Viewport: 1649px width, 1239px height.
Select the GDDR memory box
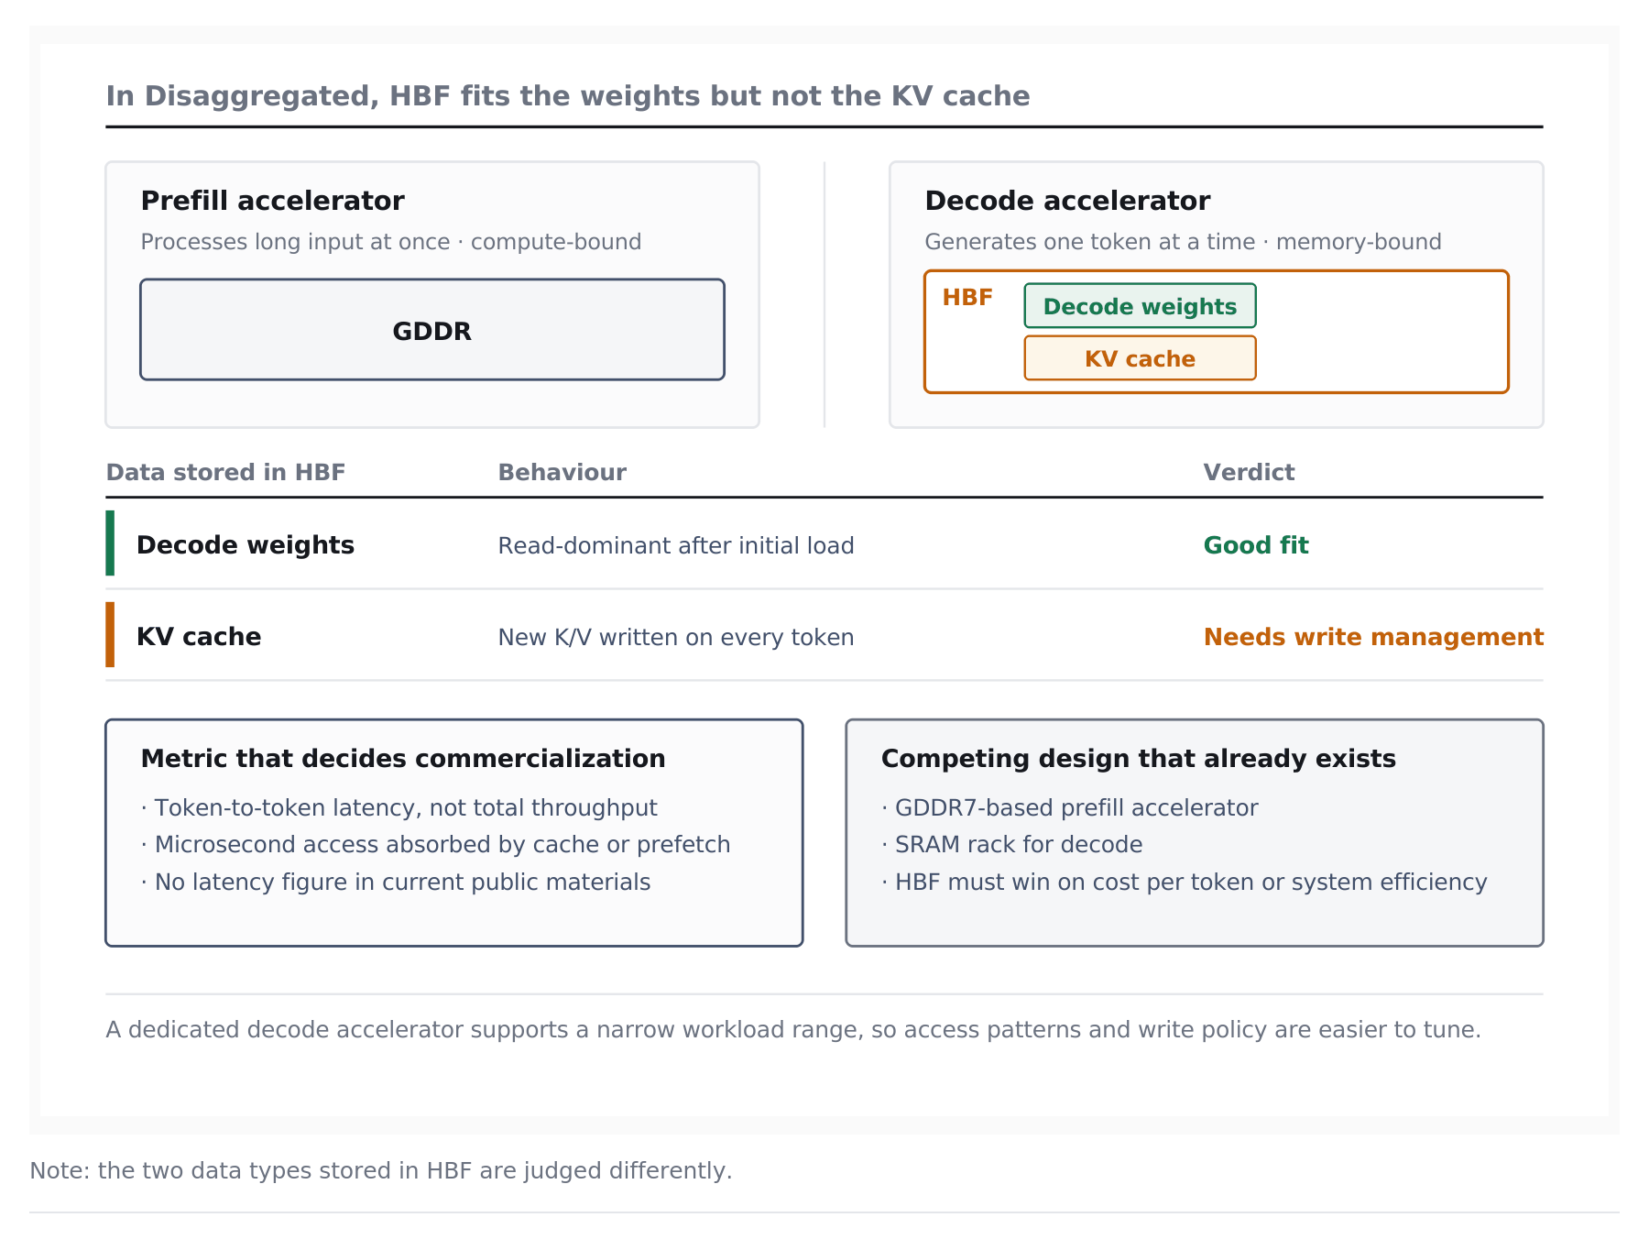click(x=432, y=330)
